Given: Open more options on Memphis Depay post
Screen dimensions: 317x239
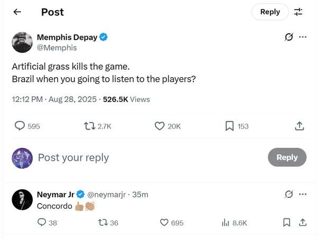Looking at the screenshot, I should pos(303,37).
